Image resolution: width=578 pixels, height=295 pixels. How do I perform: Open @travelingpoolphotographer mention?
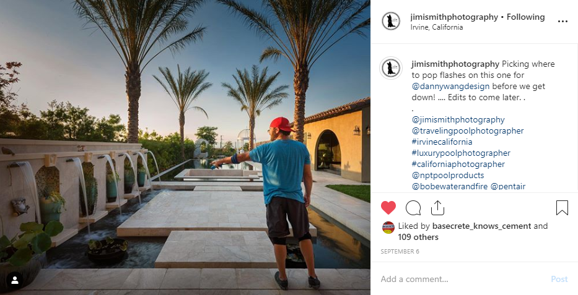coord(467,131)
